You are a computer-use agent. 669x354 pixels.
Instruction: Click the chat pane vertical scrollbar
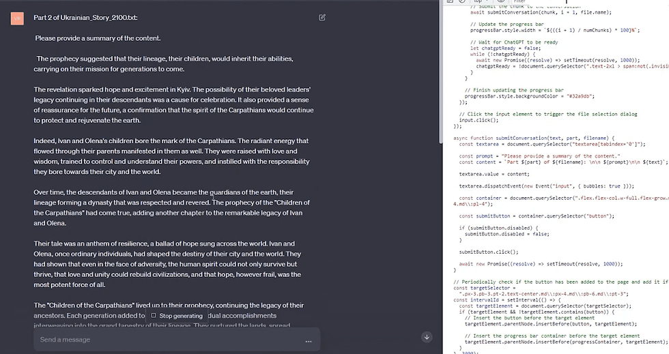click(440, 72)
